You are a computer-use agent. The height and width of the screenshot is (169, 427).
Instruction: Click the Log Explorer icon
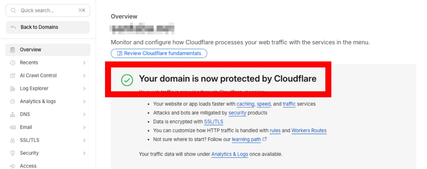[x=13, y=88]
